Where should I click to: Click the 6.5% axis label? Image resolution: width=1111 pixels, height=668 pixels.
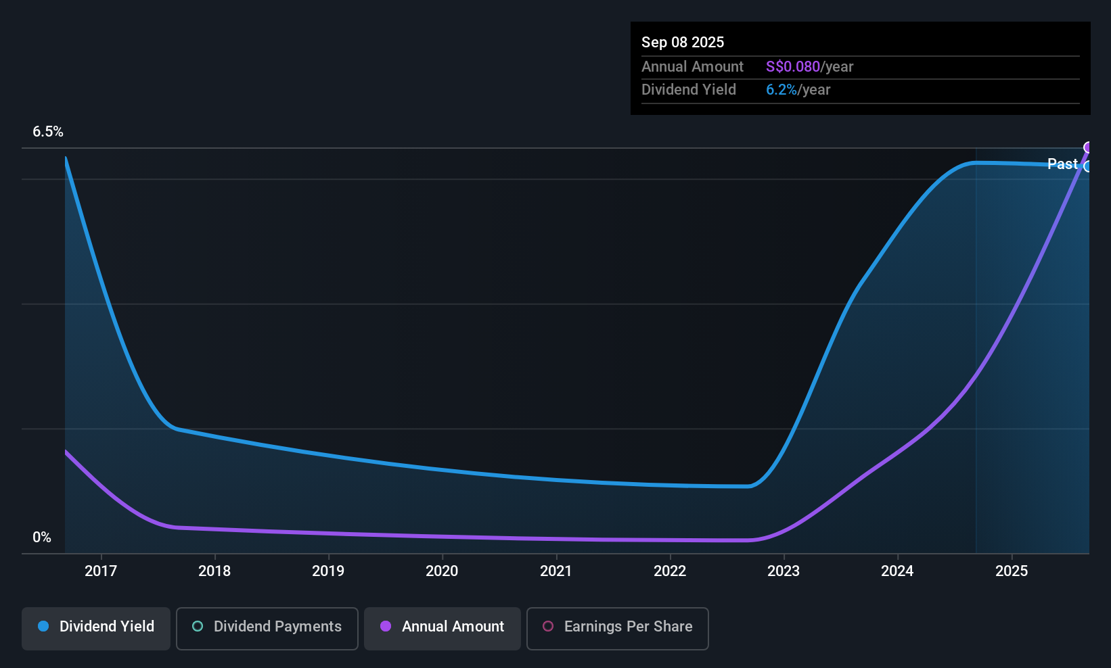[x=48, y=132]
